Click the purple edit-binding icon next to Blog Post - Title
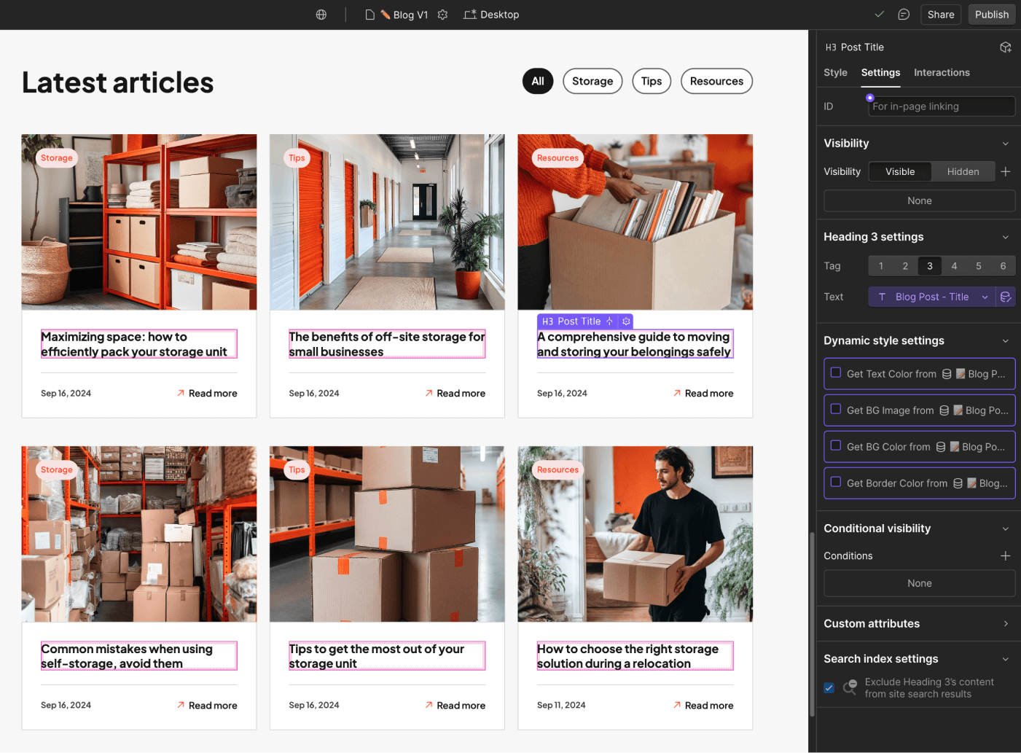Screen dimensions: 1021x753 (1006, 297)
